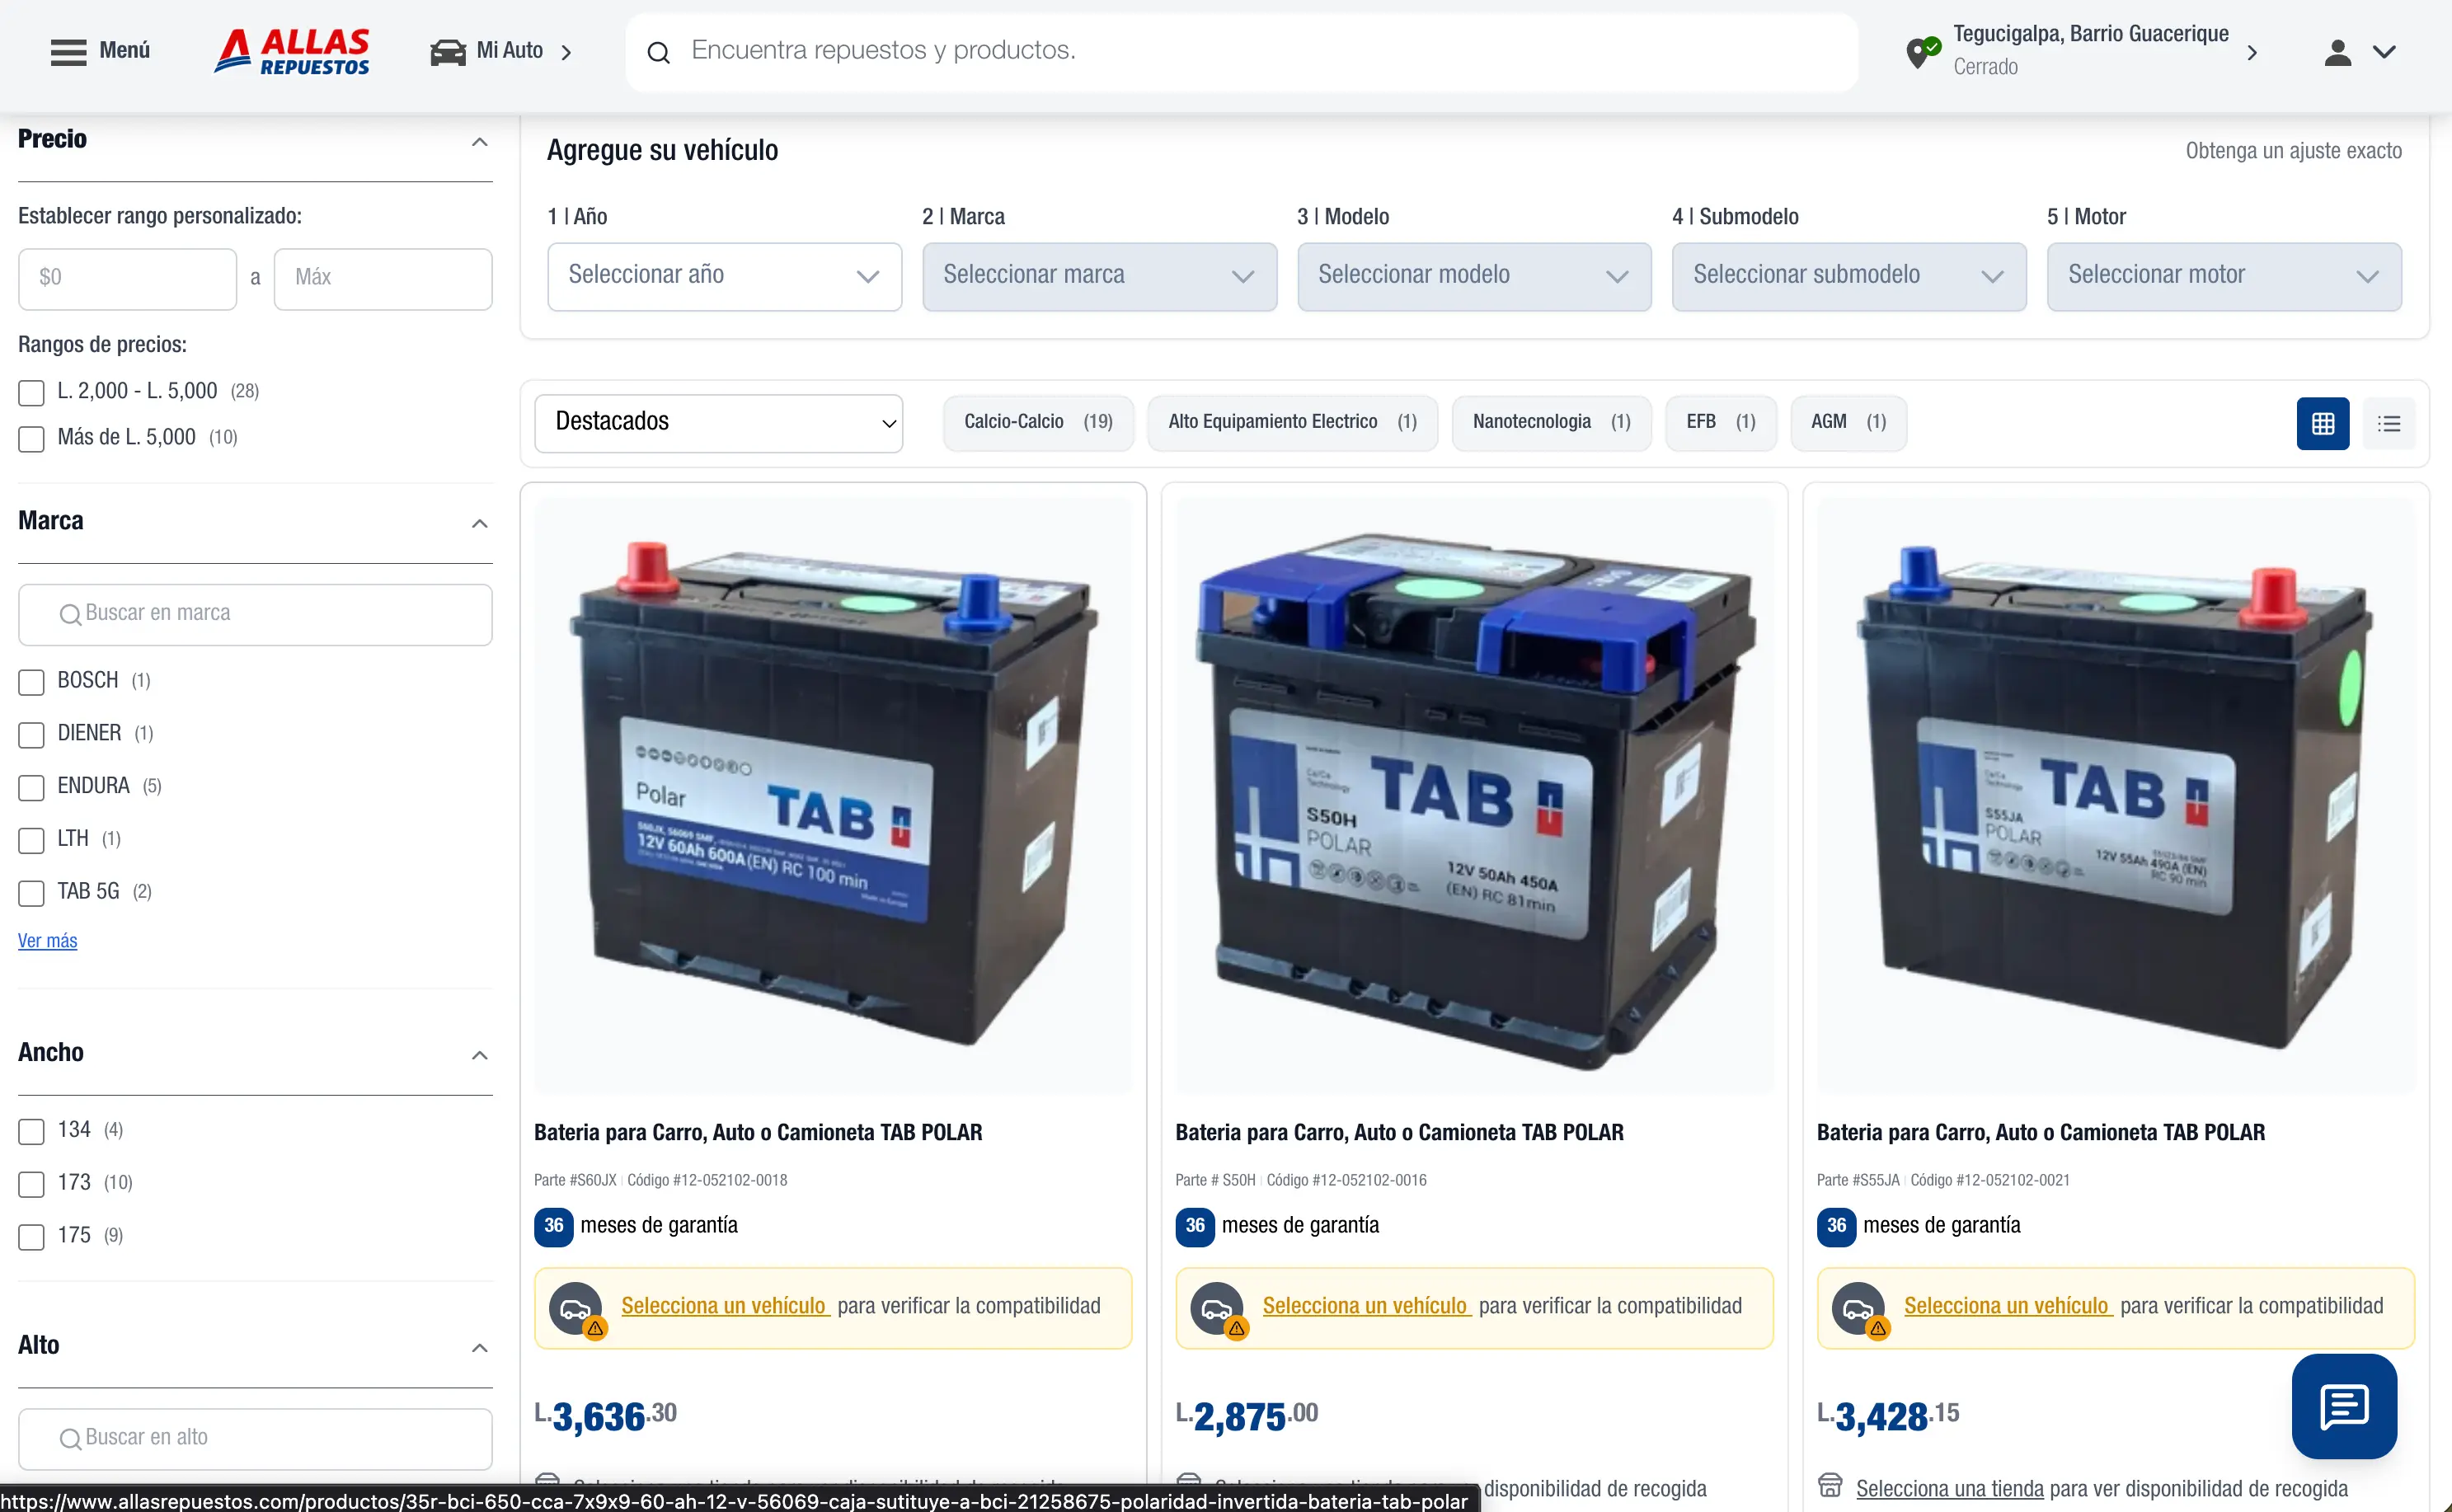The image size is (2452, 1512).
Task: Enable the DIENER brand filter
Action: tap(31, 735)
